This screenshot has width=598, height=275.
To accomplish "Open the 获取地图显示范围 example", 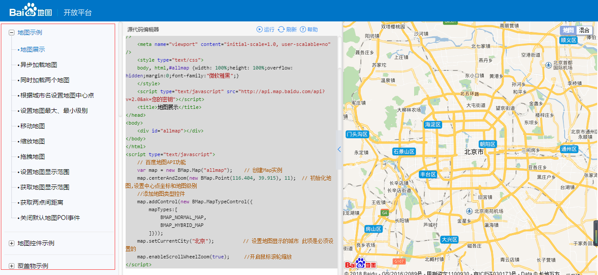I will point(45,187).
